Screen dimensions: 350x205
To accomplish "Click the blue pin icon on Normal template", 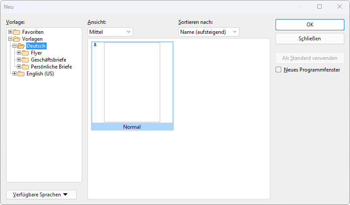I will point(95,45).
